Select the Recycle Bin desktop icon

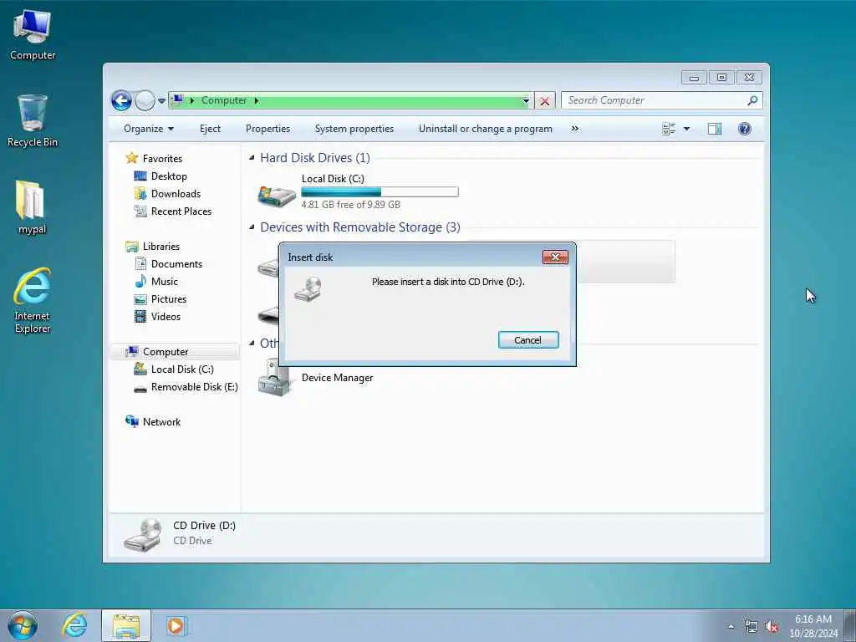(33, 121)
